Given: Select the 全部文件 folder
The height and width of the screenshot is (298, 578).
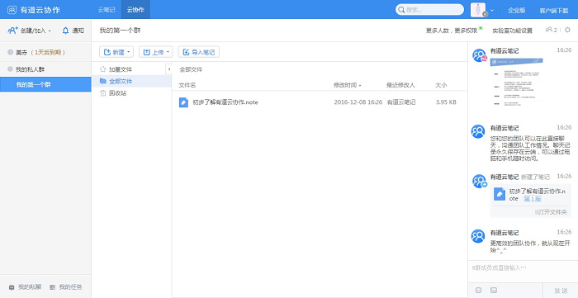Looking at the screenshot, I should coord(131,81).
